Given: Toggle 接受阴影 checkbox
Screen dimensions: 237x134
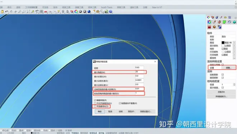Looking at the screenshot, I should coord(223,78).
